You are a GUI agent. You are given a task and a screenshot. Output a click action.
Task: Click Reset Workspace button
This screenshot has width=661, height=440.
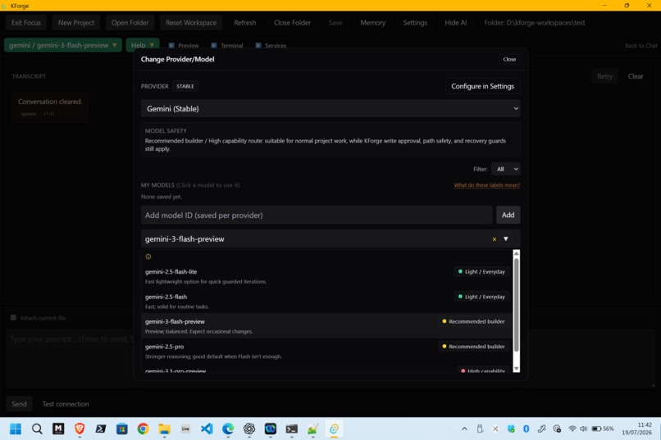[191, 23]
